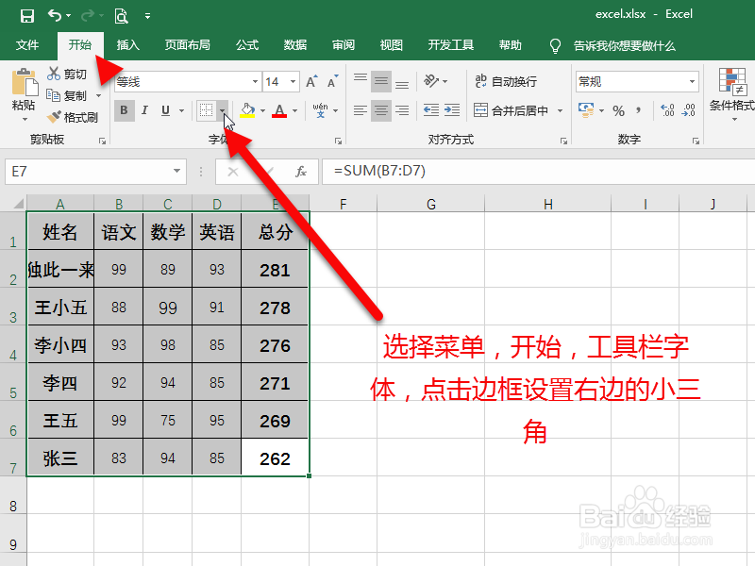Open the Font Color dropdown arrow

coord(294,110)
